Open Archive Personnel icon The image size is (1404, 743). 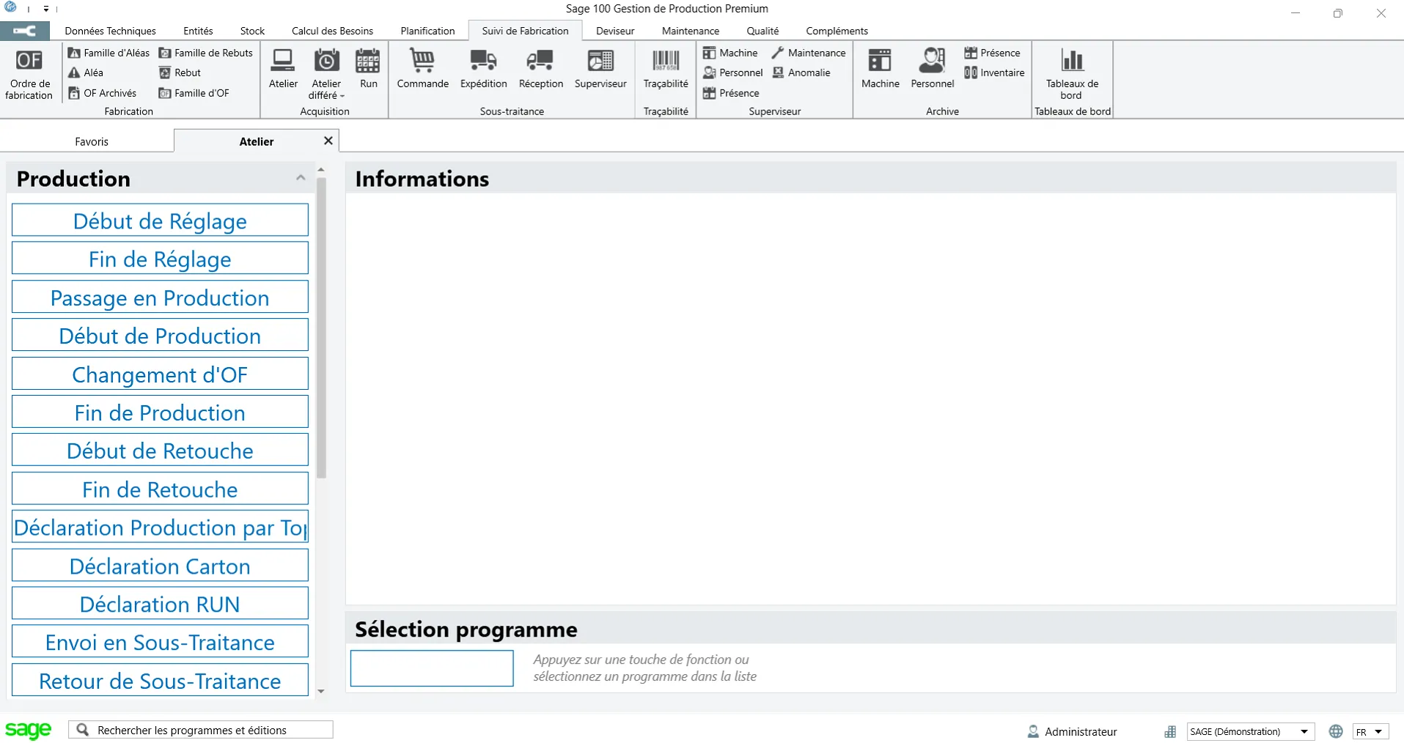tap(933, 68)
